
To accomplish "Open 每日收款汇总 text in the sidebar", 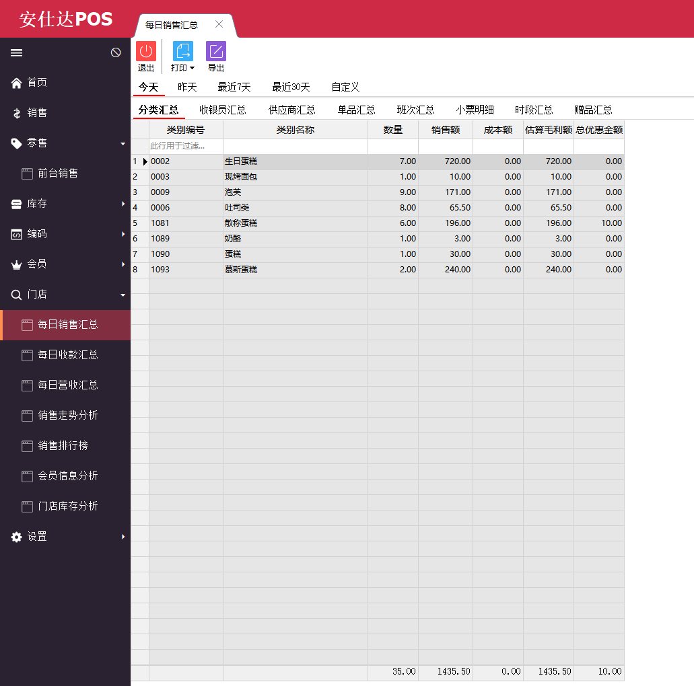I will 68,354.
